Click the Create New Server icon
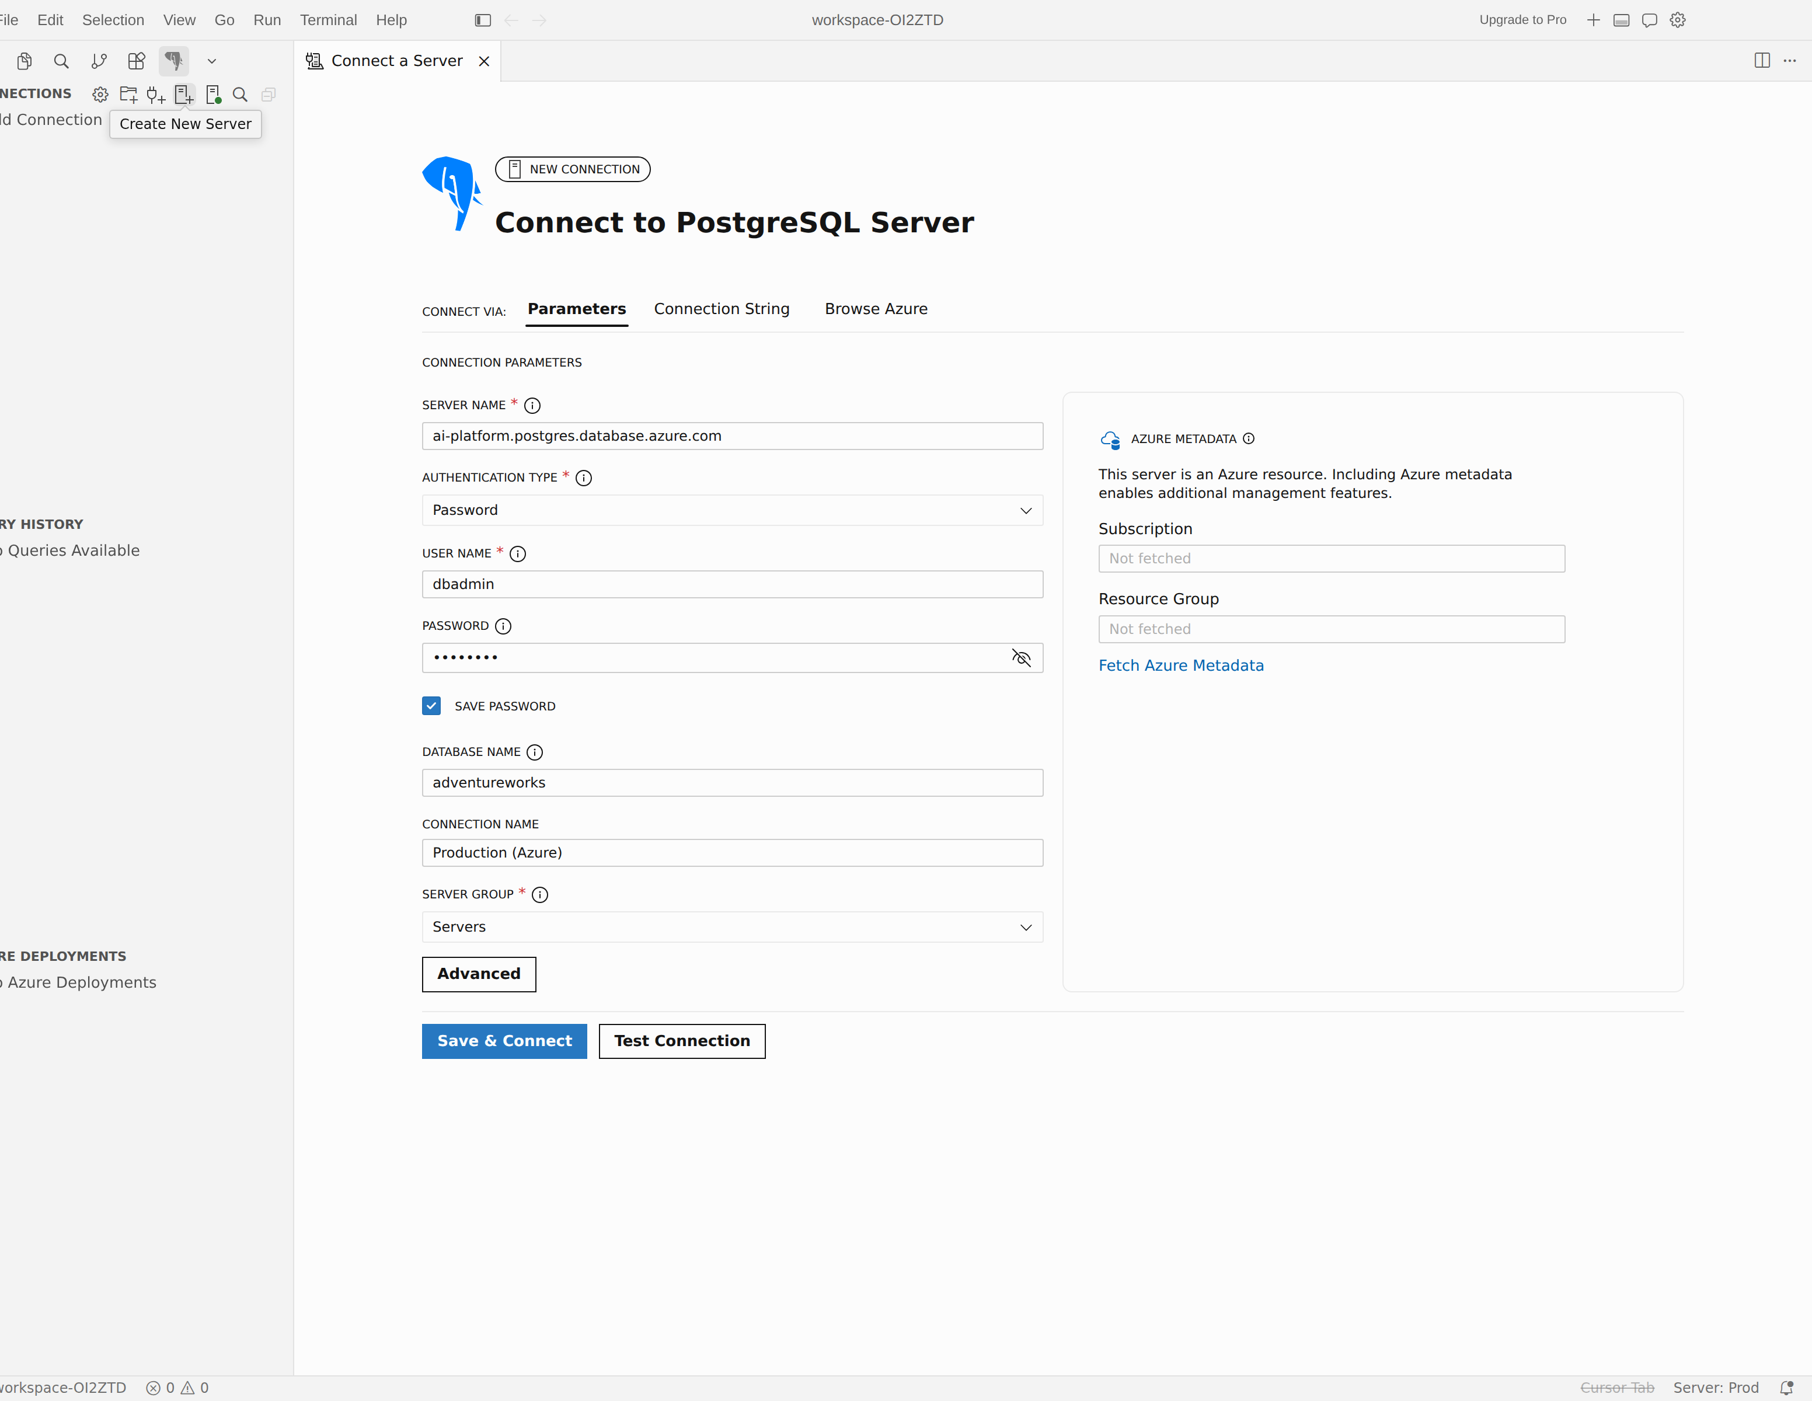 (x=184, y=95)
